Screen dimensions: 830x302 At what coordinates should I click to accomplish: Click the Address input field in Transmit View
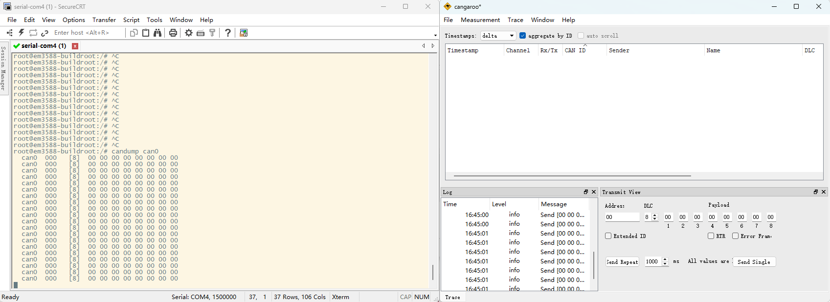(622, 217)
